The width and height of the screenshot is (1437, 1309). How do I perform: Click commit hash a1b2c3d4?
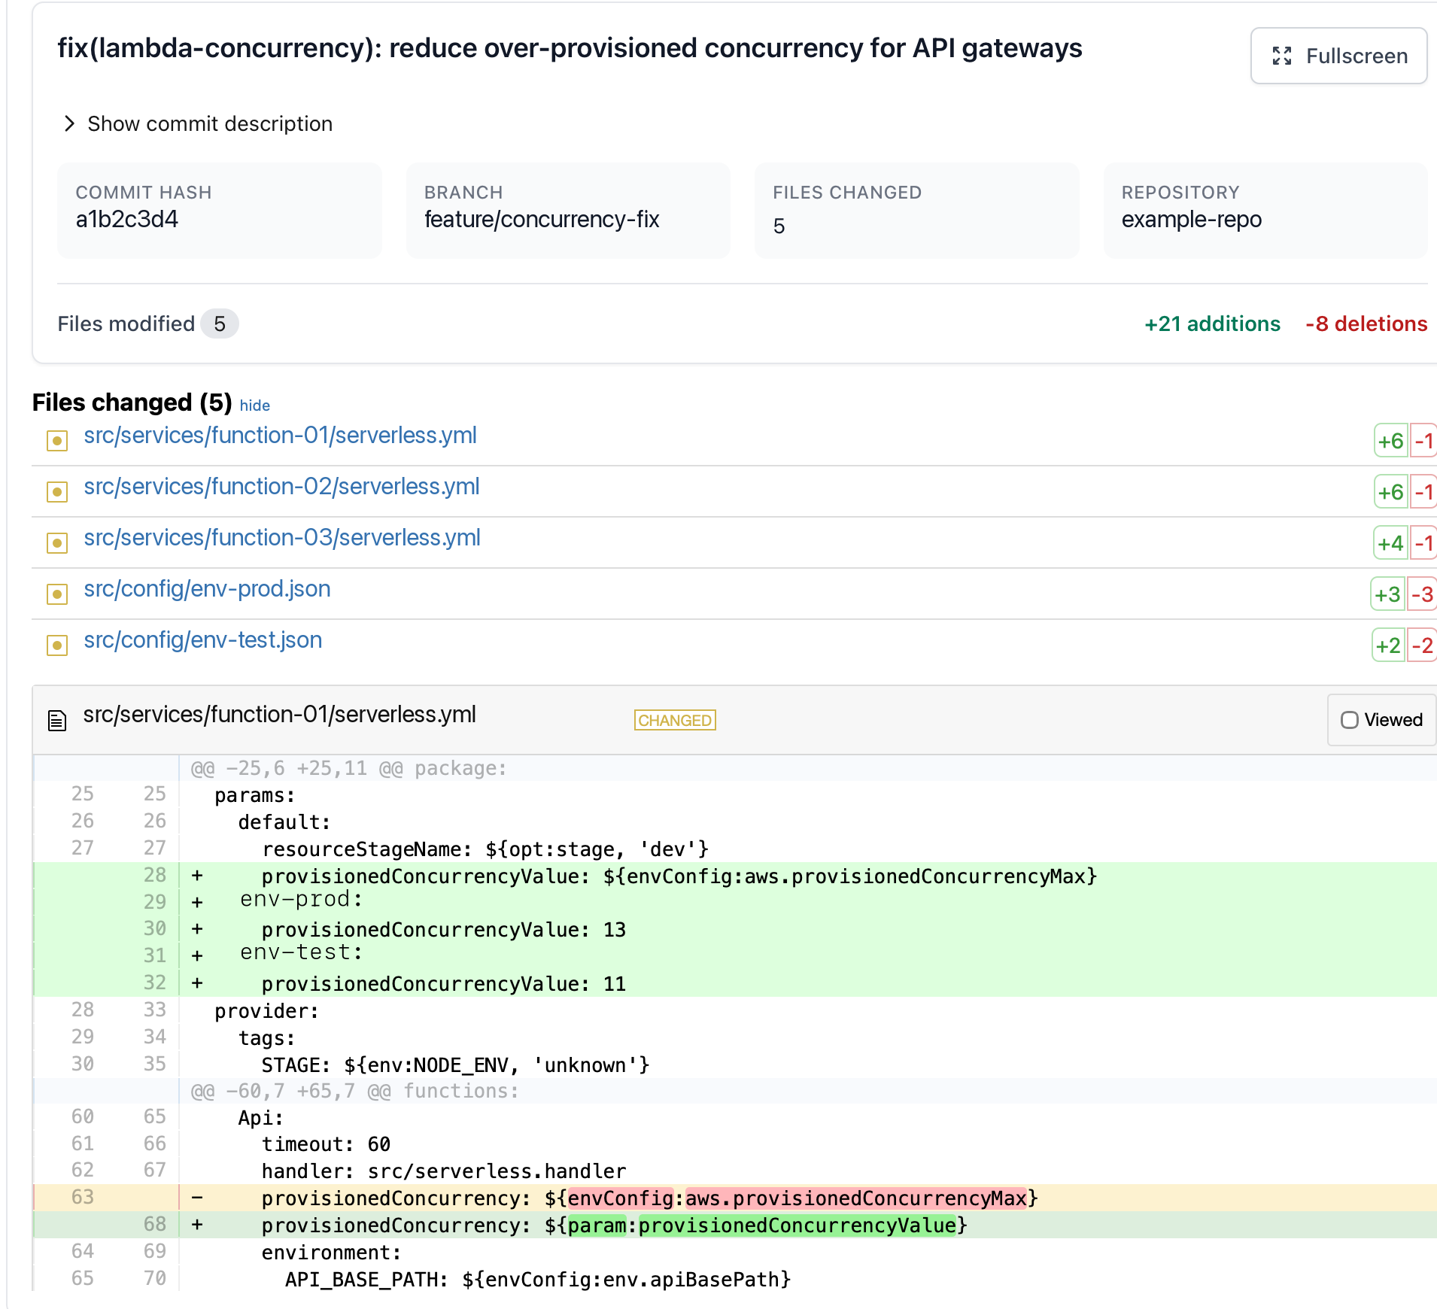[x=127, y=219]
